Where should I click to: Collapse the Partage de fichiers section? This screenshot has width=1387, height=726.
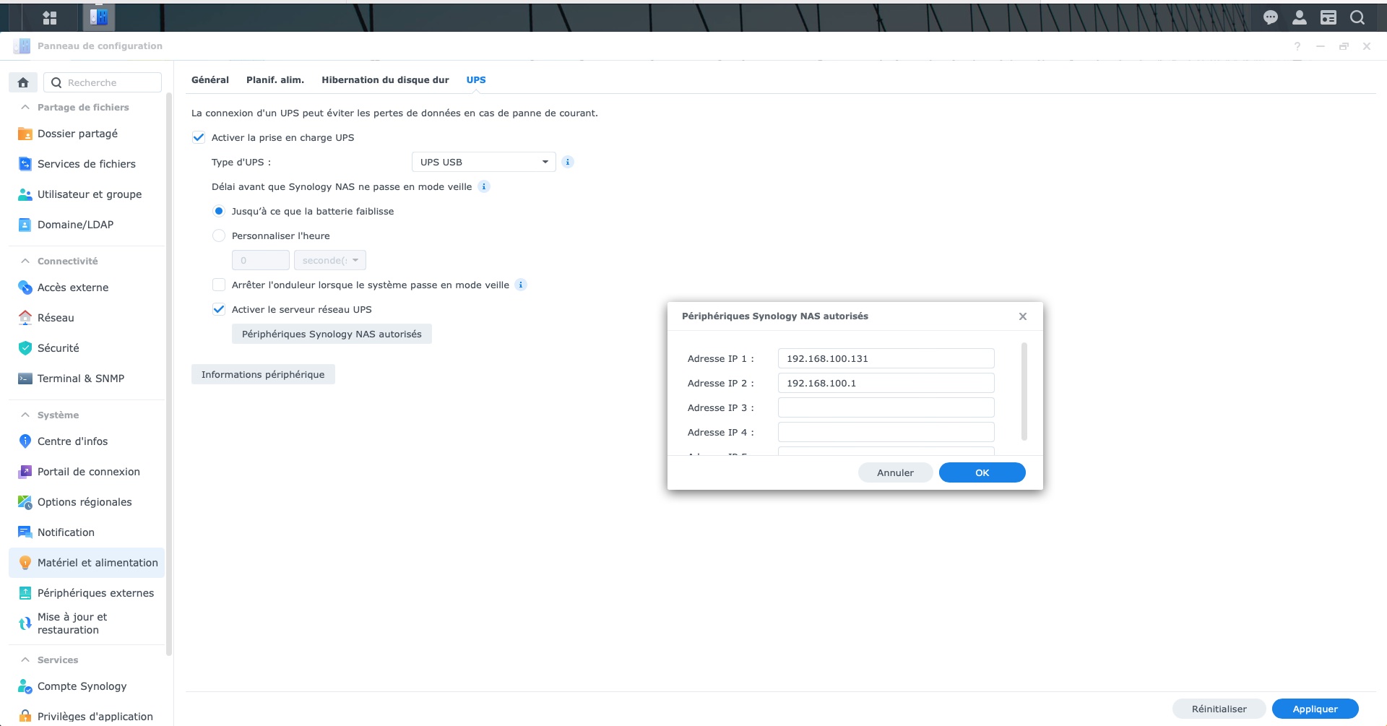pos(25,107)
